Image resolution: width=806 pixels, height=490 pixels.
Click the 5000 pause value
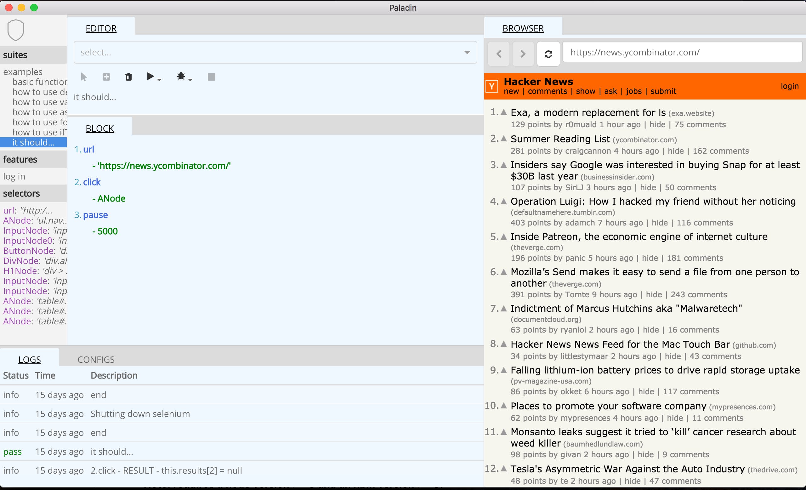107,231
